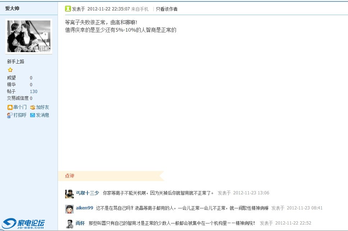Open the 雨轩 username link
Viewport: 348px width, 231px height.
pyautogui.click(x=80, y=223)
